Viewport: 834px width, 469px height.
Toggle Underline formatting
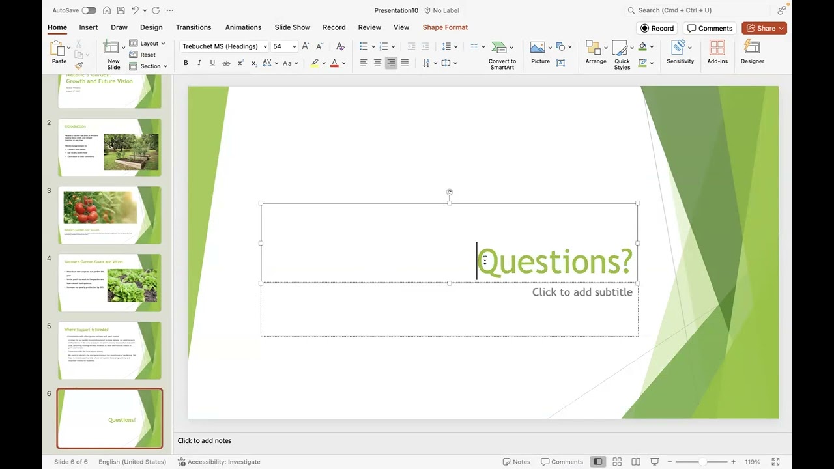[x=212, y=63]
